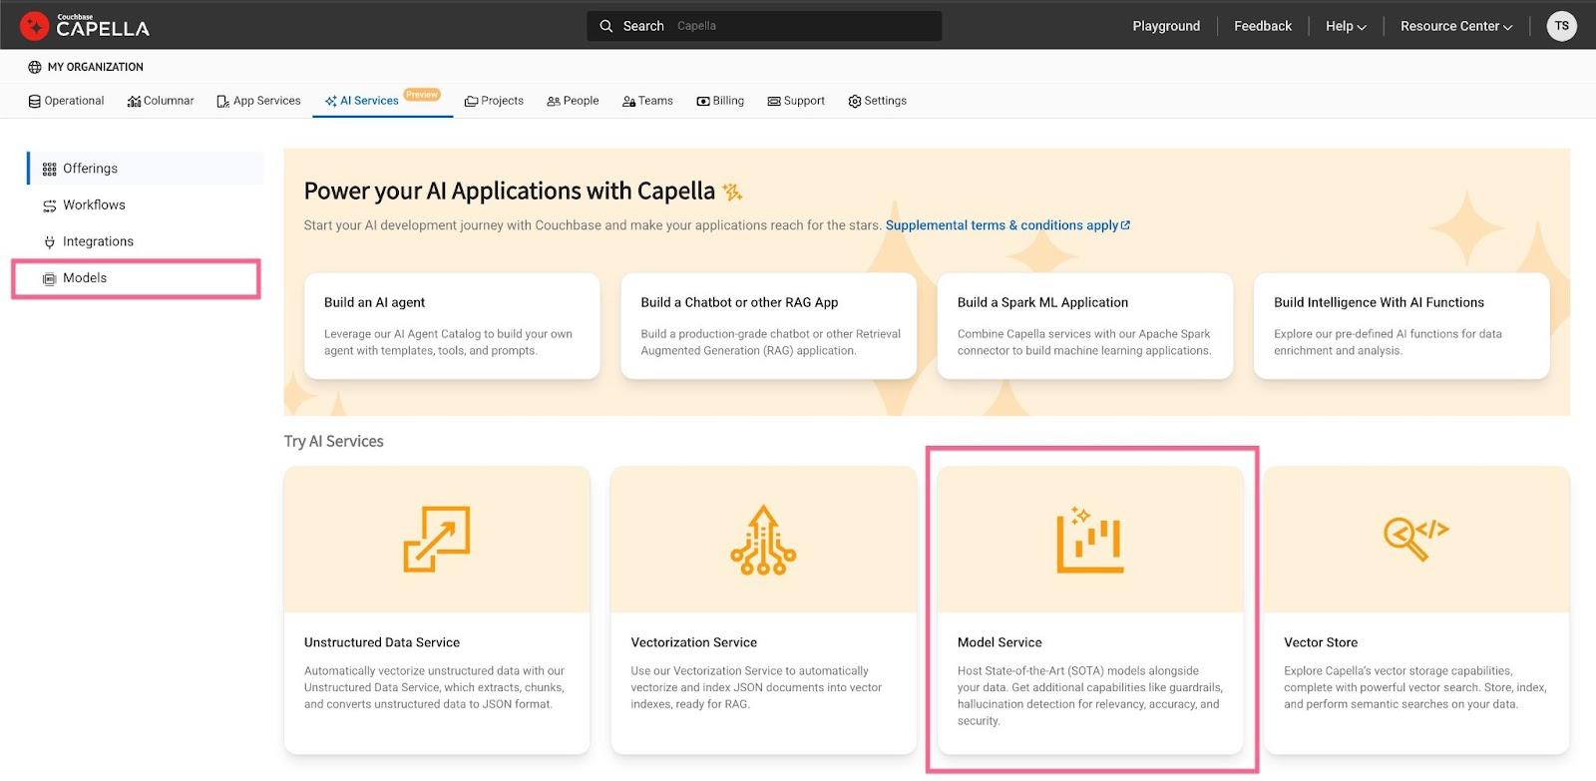Click the Vector Store search-code icon
The image size is (1596, 781).
click(1416, 539)
